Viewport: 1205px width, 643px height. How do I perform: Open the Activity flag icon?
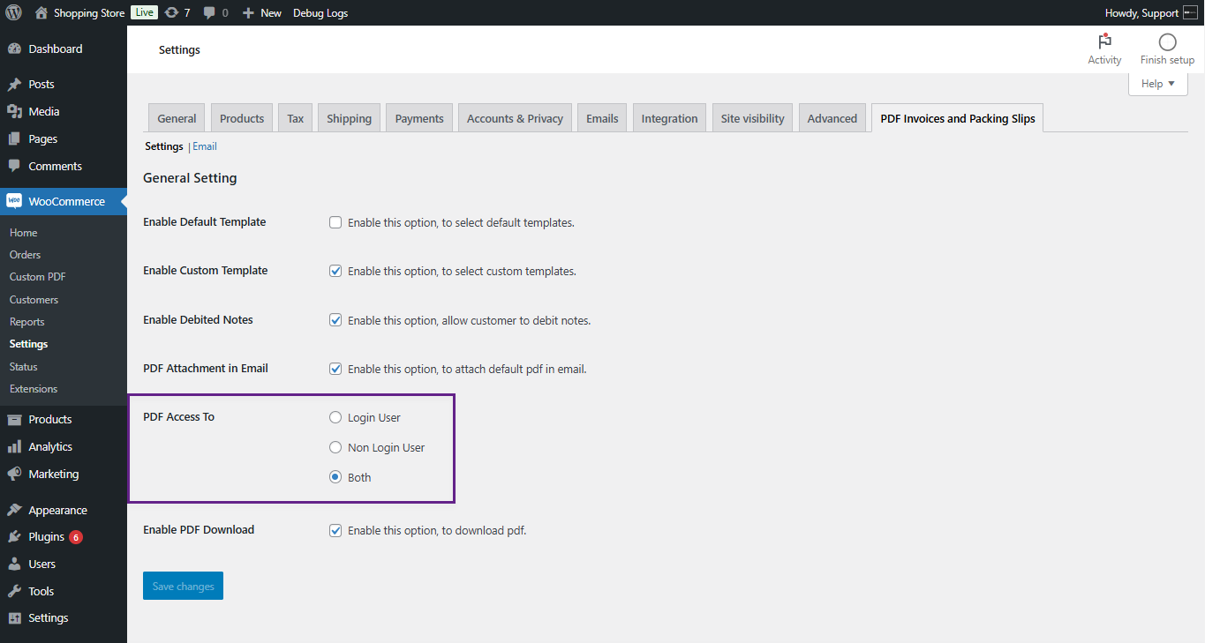1104,41
